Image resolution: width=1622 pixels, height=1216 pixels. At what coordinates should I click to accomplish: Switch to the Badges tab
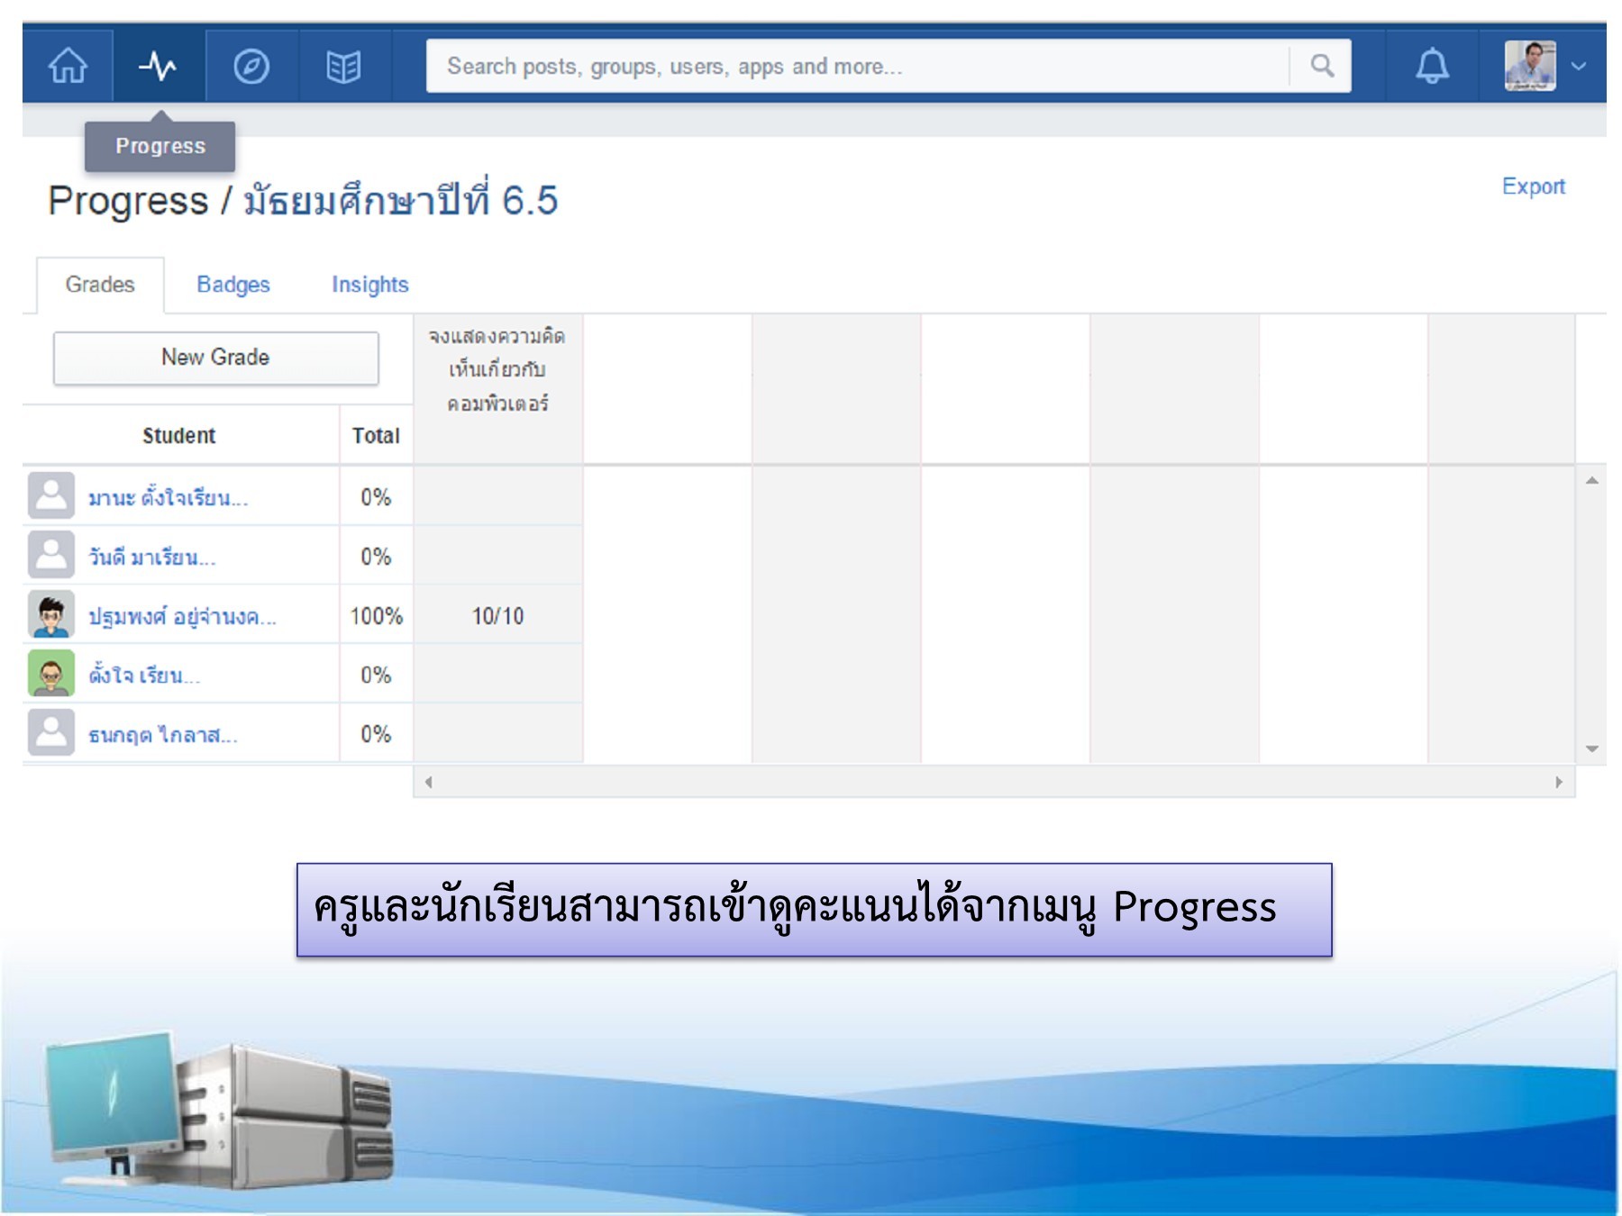coord(233,285)
